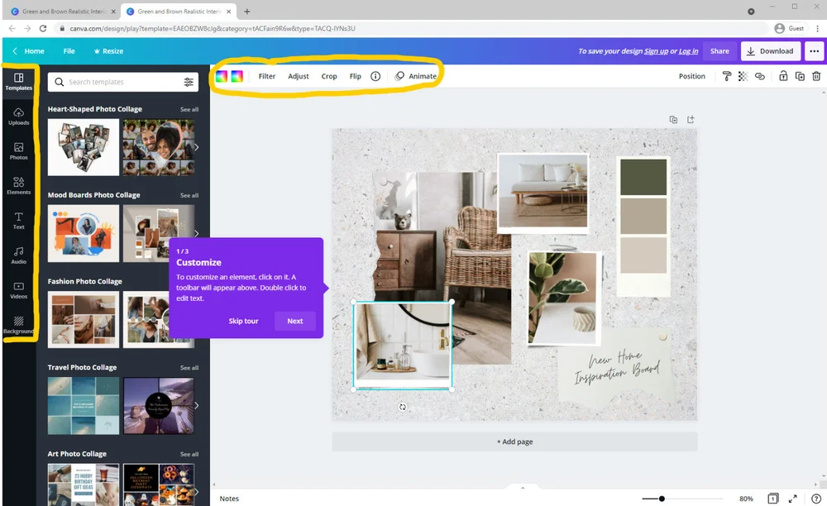Select the Travel Photo Collage template thumbnail

click(83, 405)
